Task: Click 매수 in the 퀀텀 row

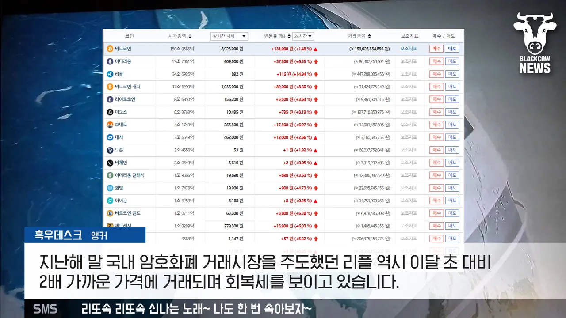Action: click(436, 188)
